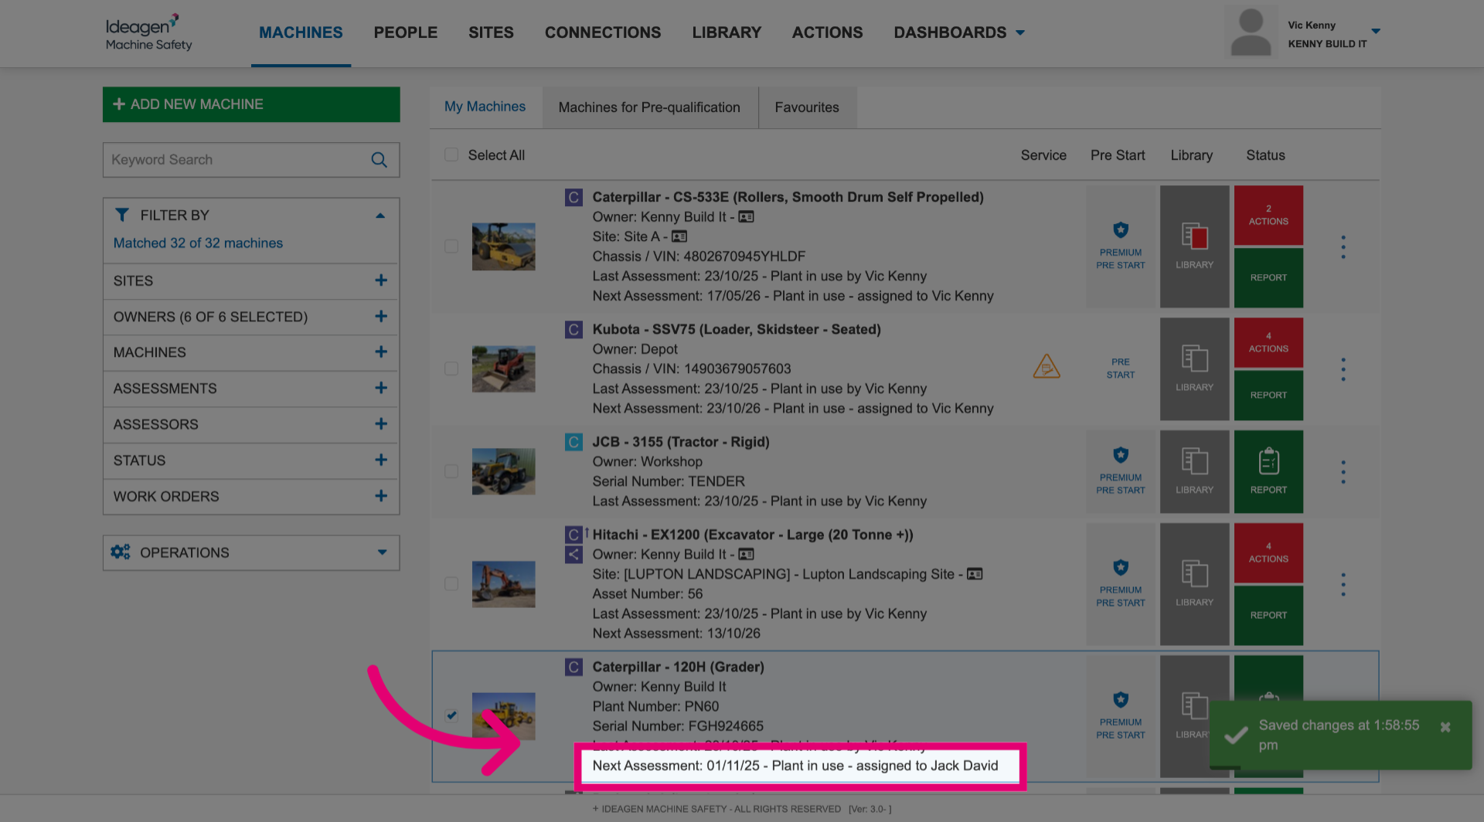Click the Operations gears icon
Screen dimensions: 1484x822
[120, 552]
